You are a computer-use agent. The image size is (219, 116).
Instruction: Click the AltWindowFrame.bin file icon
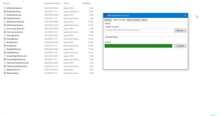5,22
